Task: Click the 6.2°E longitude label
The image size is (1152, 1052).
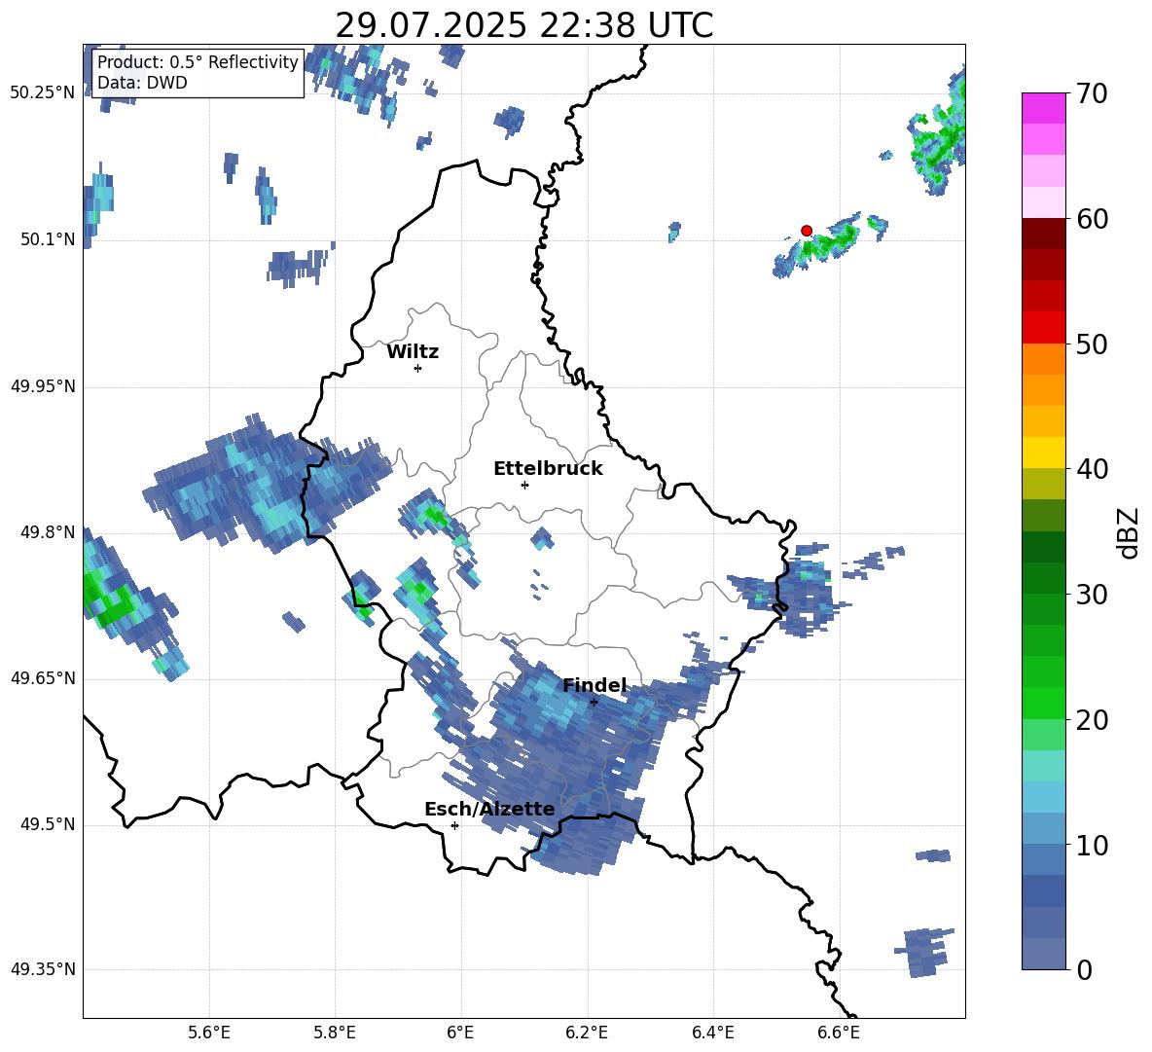Action: [587, 1033]
